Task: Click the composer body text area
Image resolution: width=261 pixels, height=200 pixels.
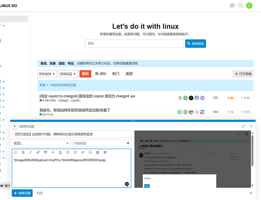Action: tap(71, 171)
